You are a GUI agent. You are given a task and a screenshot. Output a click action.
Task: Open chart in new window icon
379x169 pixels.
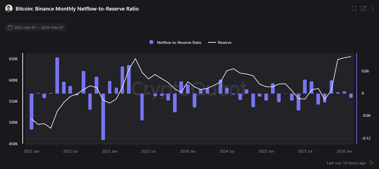363,9
